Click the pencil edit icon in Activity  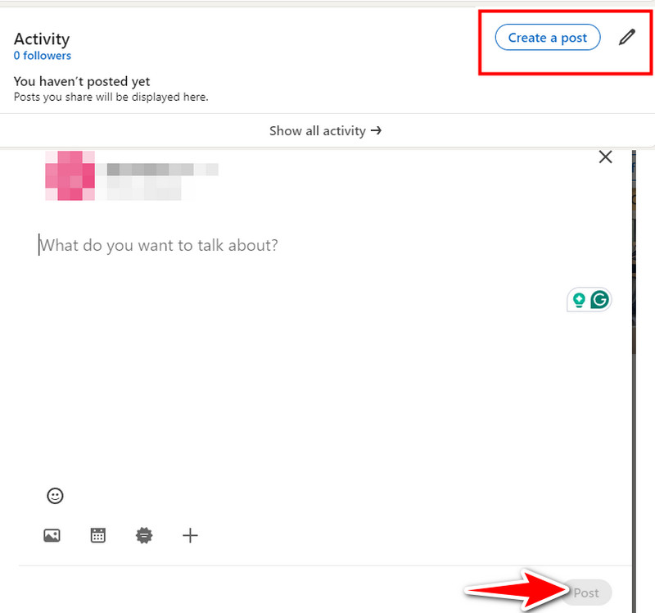click(x=627, y=37)
